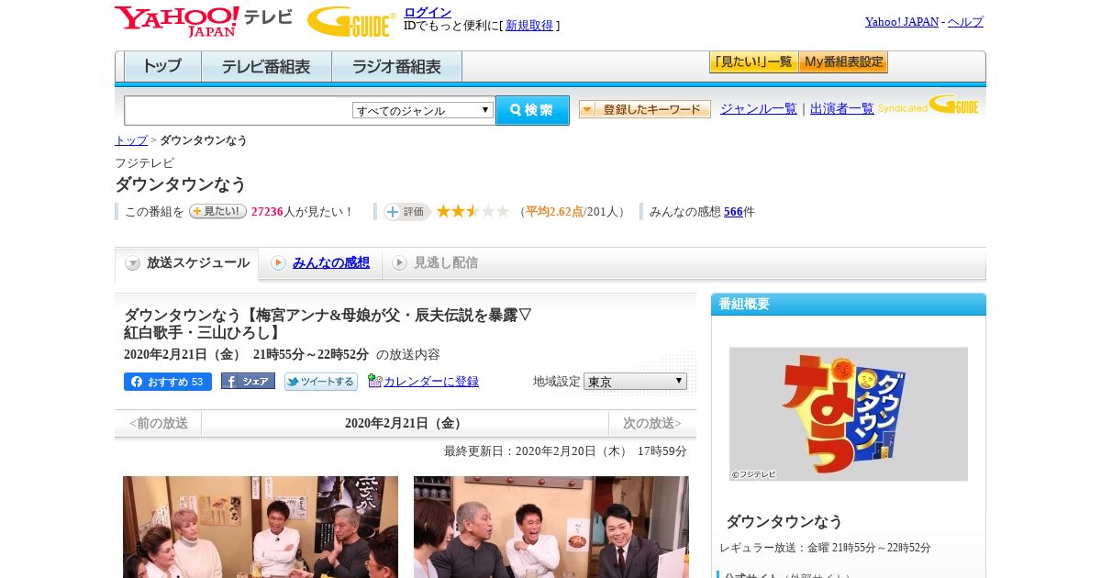The width and height of the screenshot is (1101, 578).
Task: Click the 検索 search button
Action: coord(532,110)
